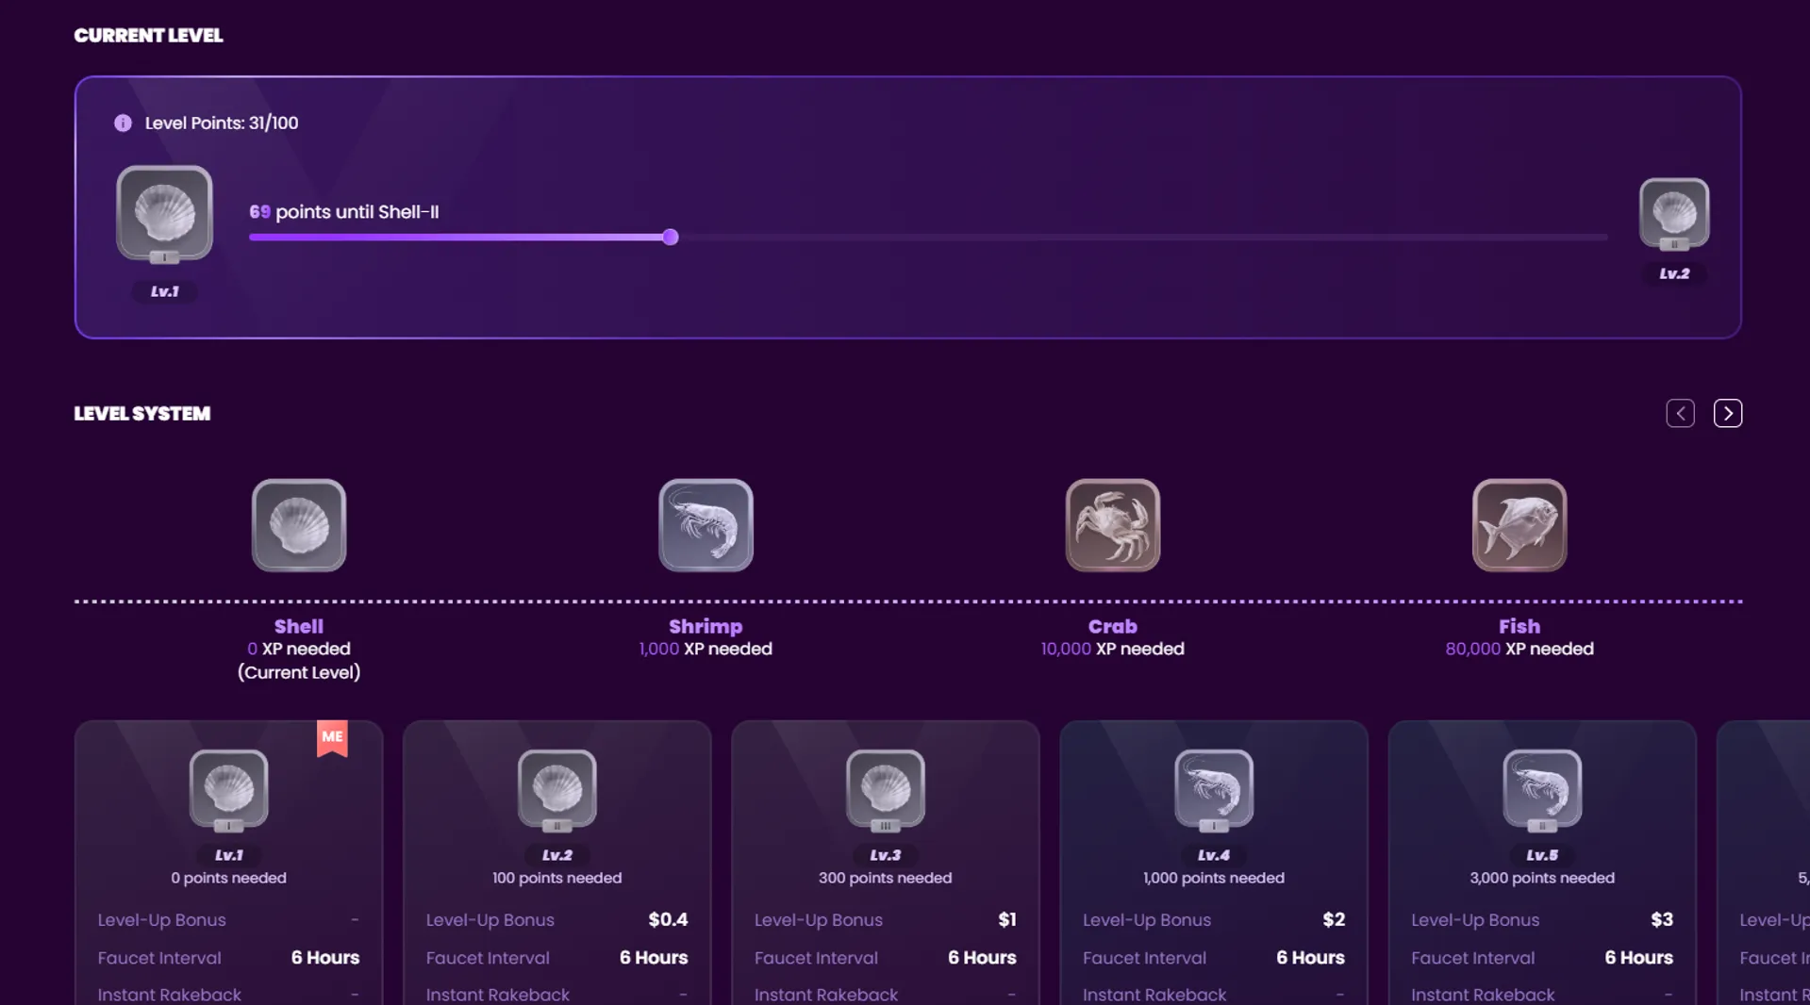Select the Fish tier icon
Screen dimensions: 1810x1005
1519,525
